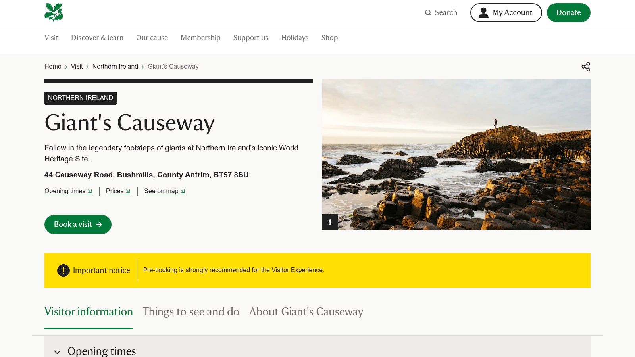This screenshot has width=635, height=357.
Task: Click the Giant's Causeway breadcrumb text
Action: coord(173,67)
